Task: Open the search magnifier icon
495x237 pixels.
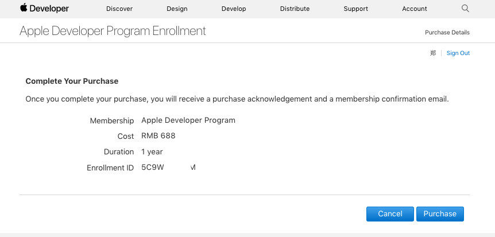Action: pyautogui.click(x=465, y=9)
